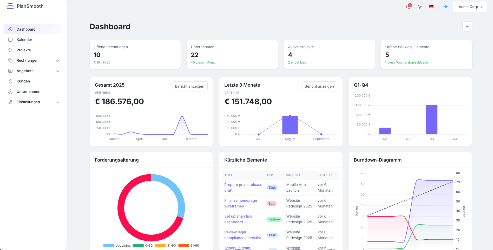Click the Projekte sidebar icon
This screenshot has width=493, height=250.
(10, 50)
